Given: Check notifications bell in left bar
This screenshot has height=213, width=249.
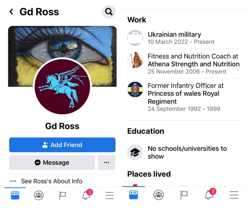Looking at the screenshot, I should [88, 194].
